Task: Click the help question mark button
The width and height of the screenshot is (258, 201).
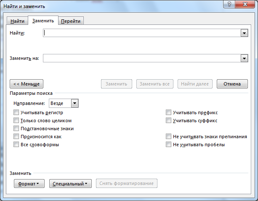Action: pyautogui.click(x=229, y=4)
